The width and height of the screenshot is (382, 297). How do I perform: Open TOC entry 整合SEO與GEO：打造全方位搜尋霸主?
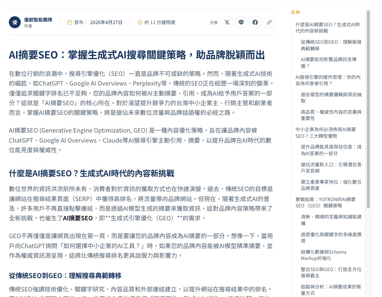click(x=331, y=272)
